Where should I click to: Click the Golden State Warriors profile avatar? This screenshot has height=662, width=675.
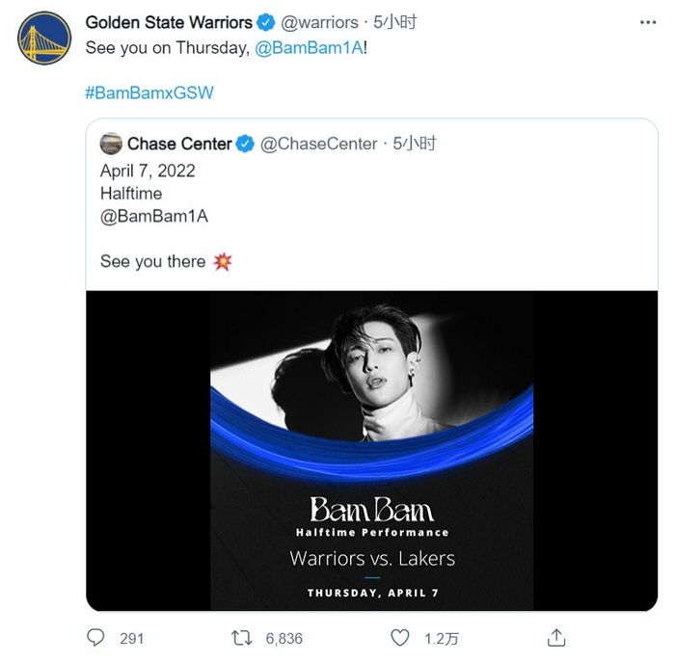coord(42,39)
